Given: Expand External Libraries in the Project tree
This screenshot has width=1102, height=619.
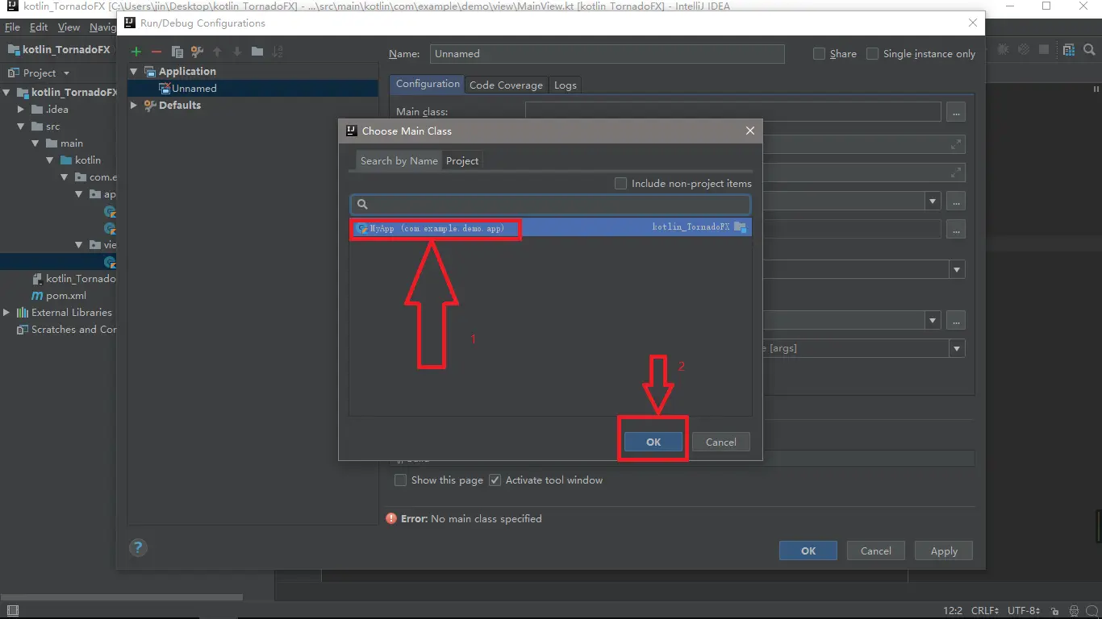Looking at the screenshot, I should 6,313.
